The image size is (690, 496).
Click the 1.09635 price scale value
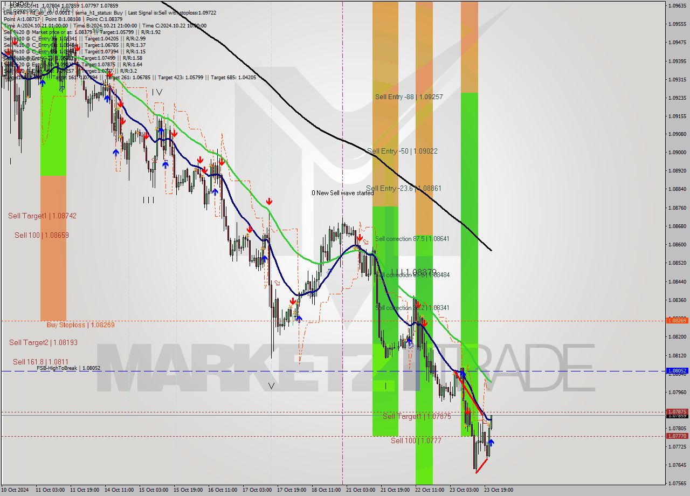[x=677, y=5]
